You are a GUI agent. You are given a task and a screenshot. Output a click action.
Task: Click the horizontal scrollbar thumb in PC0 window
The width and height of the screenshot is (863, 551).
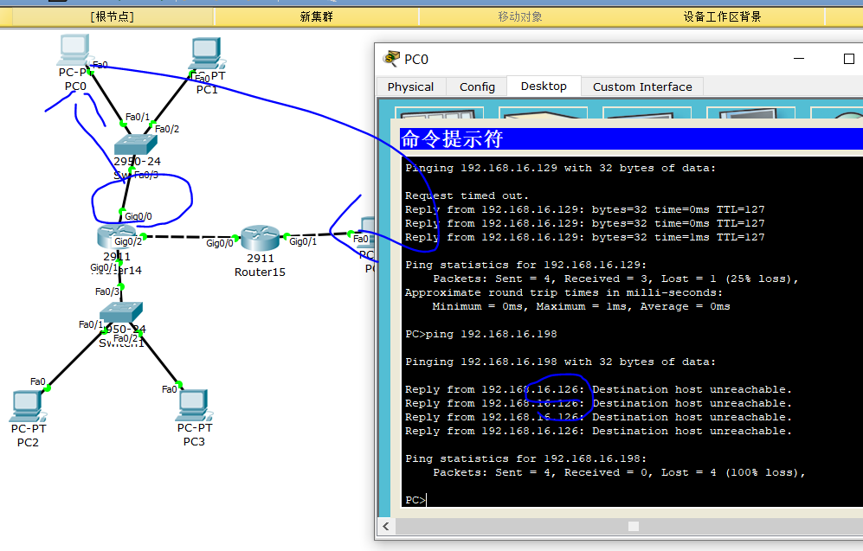coord(634,526)
